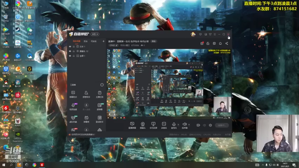Start 视频连麦 from the toolbox

click(73, 107)
